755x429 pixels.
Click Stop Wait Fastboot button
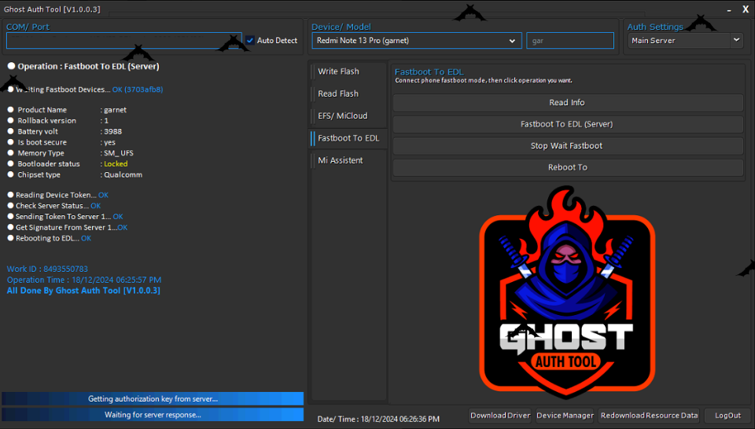pos(568,145)
